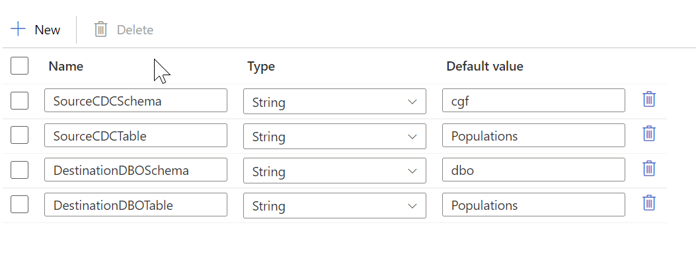This screenshot has width=696, height=260.
Task: Expand Type dropdown for DestinationDBOTable
Action: coord(334,205)
